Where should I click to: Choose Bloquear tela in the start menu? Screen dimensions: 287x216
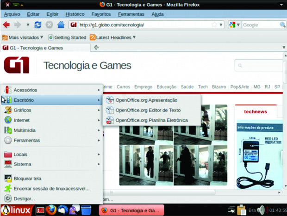tap(52, 179)
